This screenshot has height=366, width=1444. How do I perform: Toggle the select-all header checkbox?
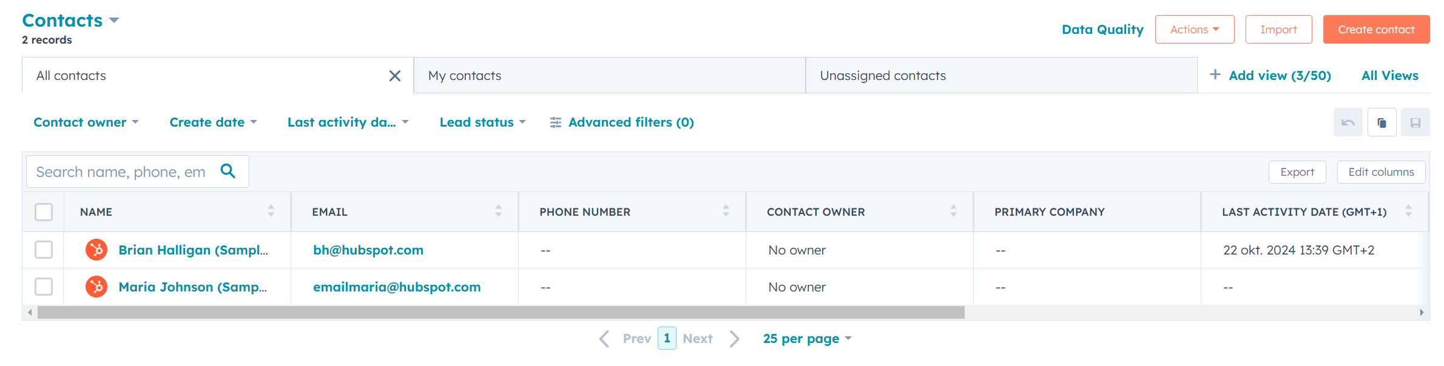click(x=44, y=212)
